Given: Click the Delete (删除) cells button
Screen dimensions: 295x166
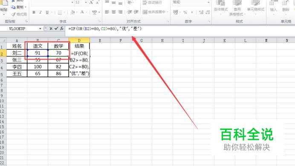Looking at the screenshot, I should coord(286,8).
